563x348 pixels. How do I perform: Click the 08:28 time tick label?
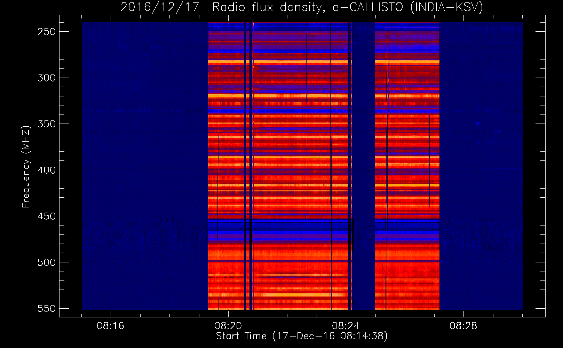pyautogui.click(x=463, y=326)
